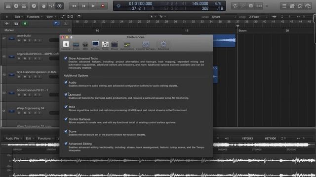Select Automation preferences tab
This screenshot has width=316, height=177.
(127, 46)
